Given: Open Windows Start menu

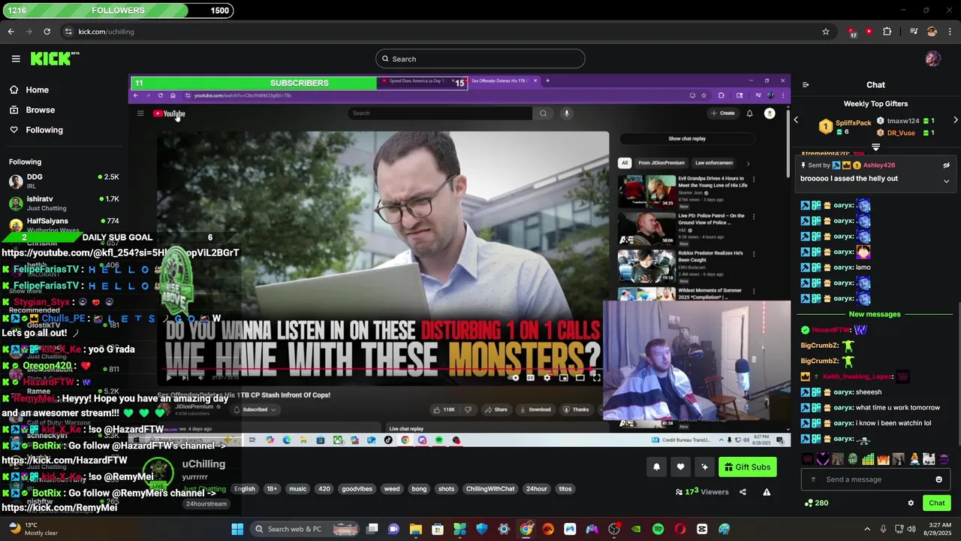Looking at the screenshot, I should click(237, 529).
